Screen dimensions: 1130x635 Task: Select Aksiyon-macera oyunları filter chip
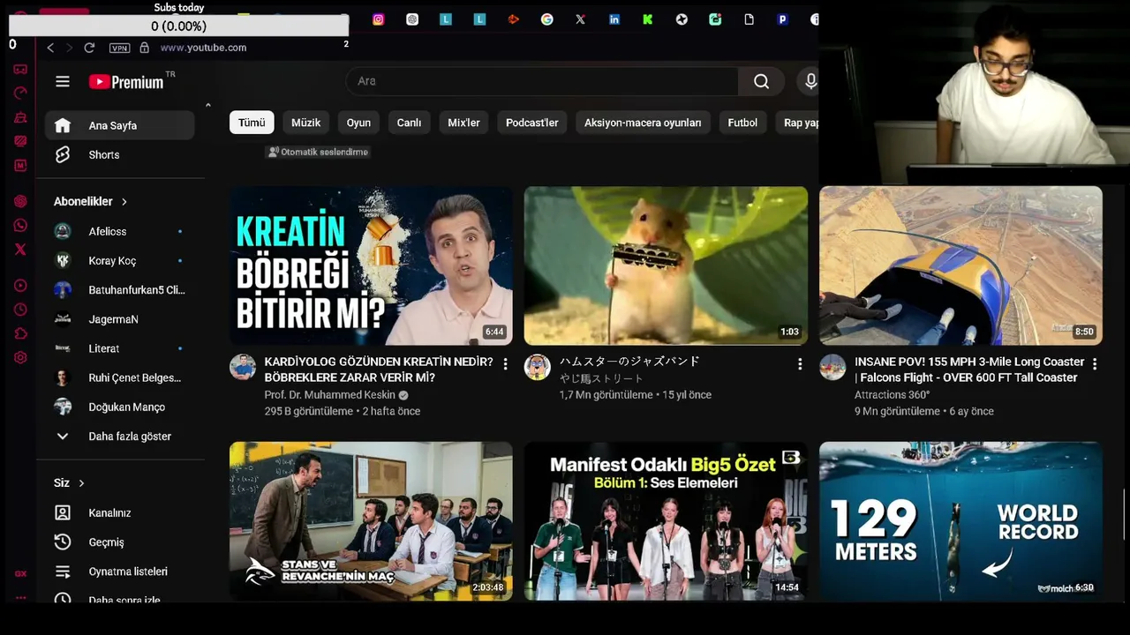[643, 123]
